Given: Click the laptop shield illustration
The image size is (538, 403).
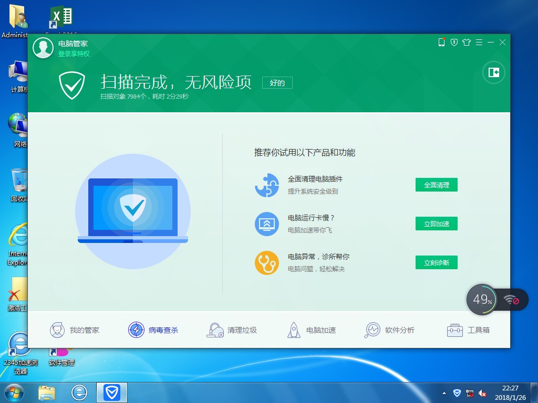Looking at the screenshot, I should (x=133, y=211).
